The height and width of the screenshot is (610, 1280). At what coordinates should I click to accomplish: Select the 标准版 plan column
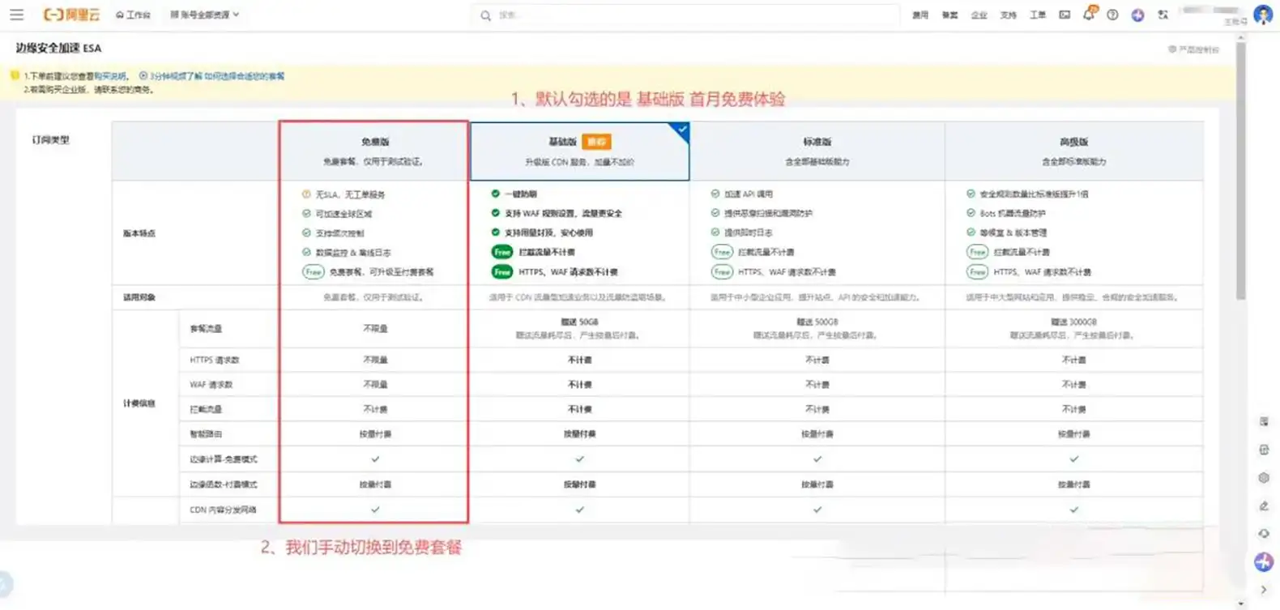click(817, 151)
